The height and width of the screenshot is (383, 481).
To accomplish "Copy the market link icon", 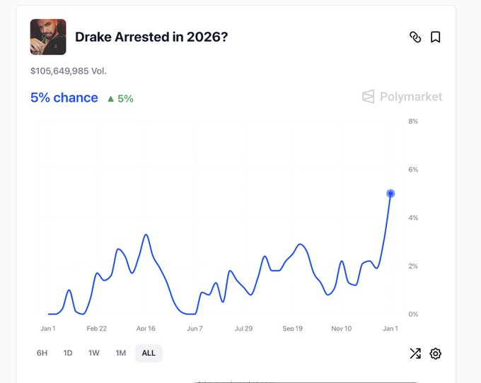I will [415, 37].
